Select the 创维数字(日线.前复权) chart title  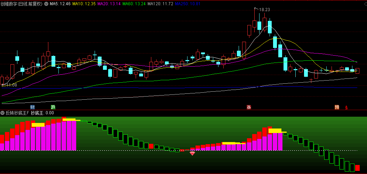pyautogui.click(x=22, y=4)
